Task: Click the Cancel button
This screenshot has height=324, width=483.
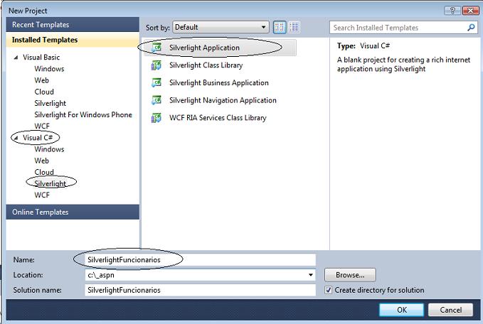Action: click(451, 310)
